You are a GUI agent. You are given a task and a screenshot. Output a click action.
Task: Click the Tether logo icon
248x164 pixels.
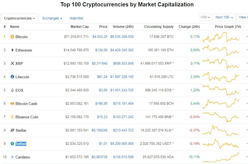click(x=12, y=144)
